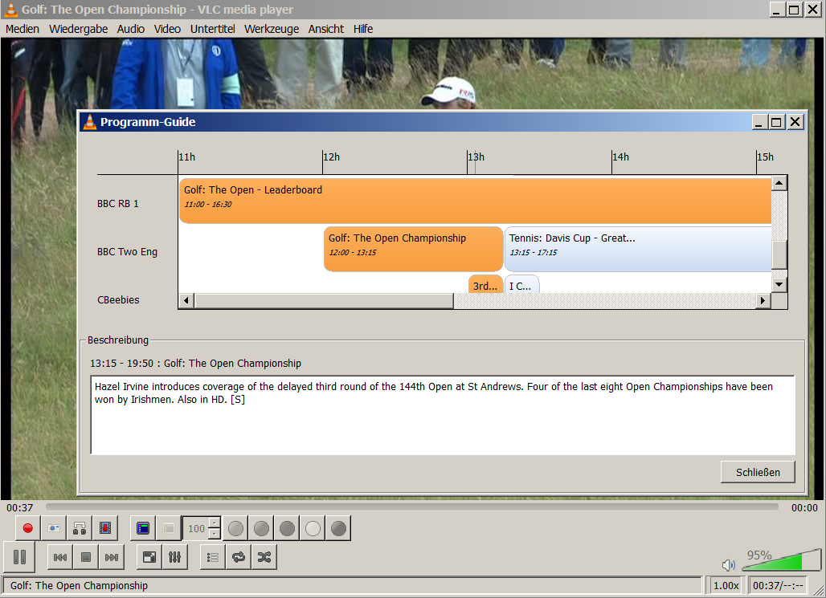Pause playback with the pause button
826x598 pixels.
click(x=19, y=557)
